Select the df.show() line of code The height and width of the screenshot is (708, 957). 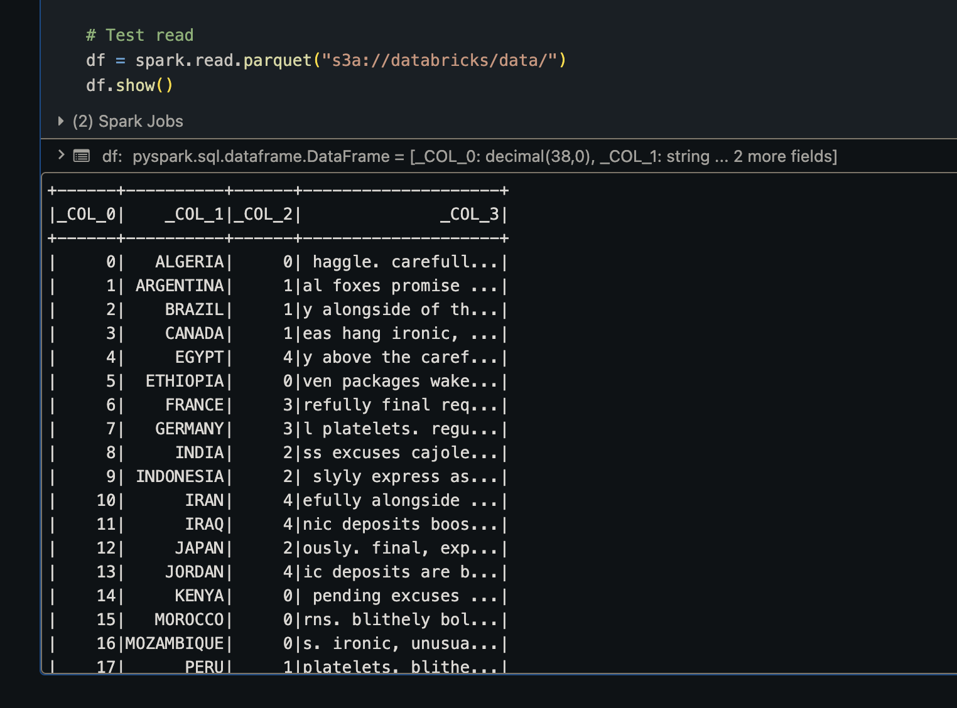pos(129,85)
